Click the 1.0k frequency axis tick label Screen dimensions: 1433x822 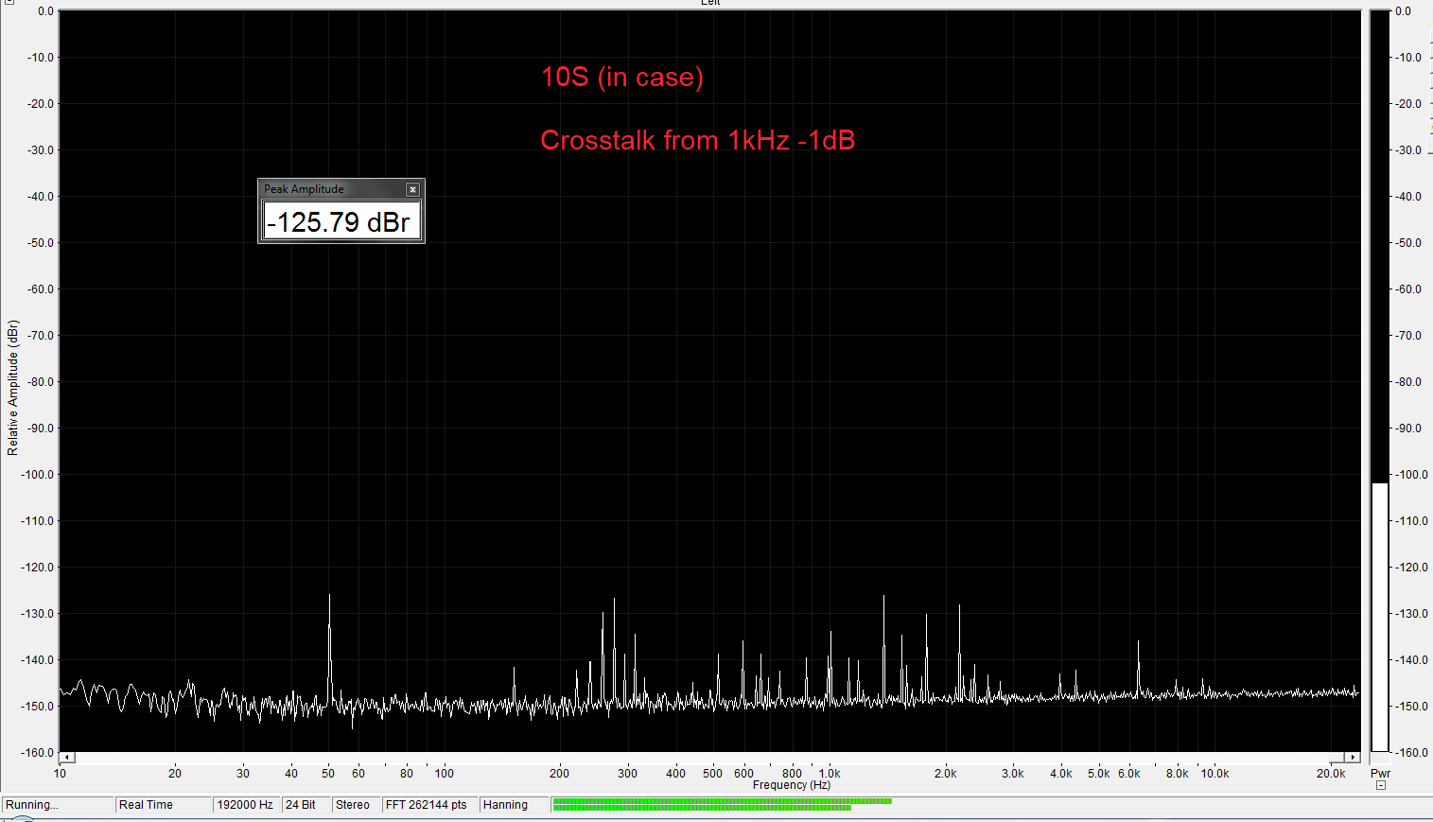click(830, 773)
